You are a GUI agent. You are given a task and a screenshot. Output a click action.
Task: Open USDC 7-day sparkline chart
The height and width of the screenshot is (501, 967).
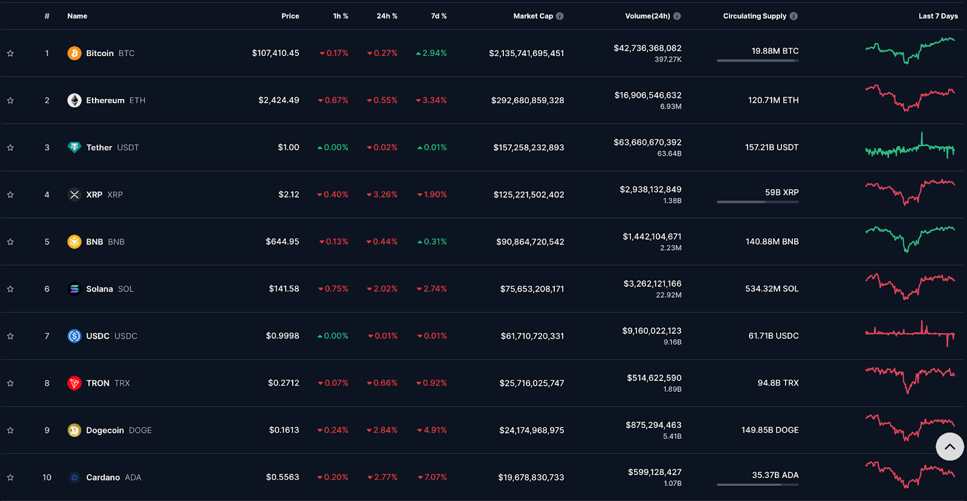pyautogui.click(x=910, y=334)
